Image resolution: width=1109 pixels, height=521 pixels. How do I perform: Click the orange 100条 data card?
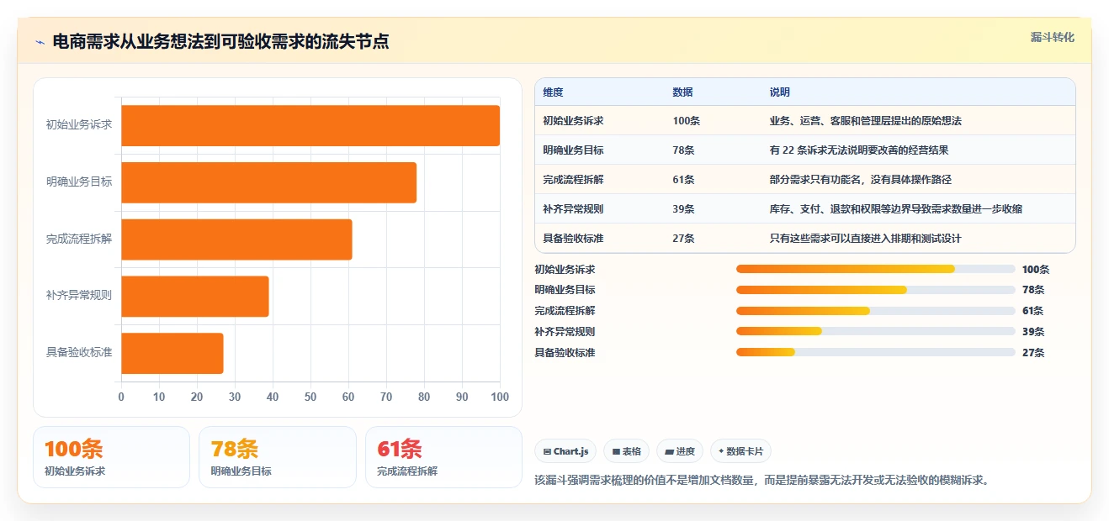(111, 457)
